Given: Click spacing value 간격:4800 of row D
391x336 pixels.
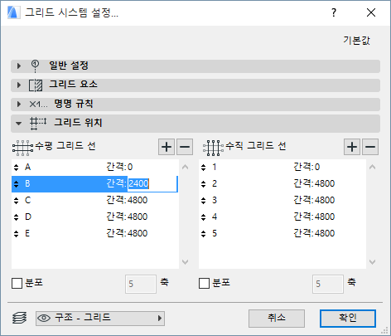Looking at the screenshot, I should click(x=127, y=217).
